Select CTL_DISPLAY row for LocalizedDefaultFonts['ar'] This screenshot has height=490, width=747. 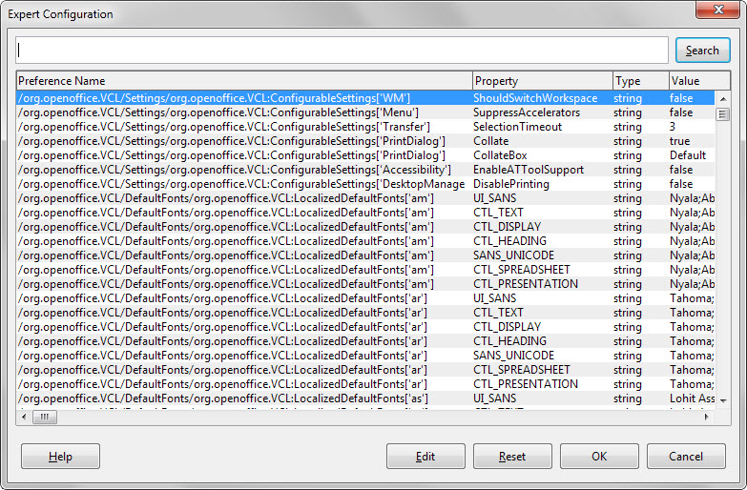[365, 327]
